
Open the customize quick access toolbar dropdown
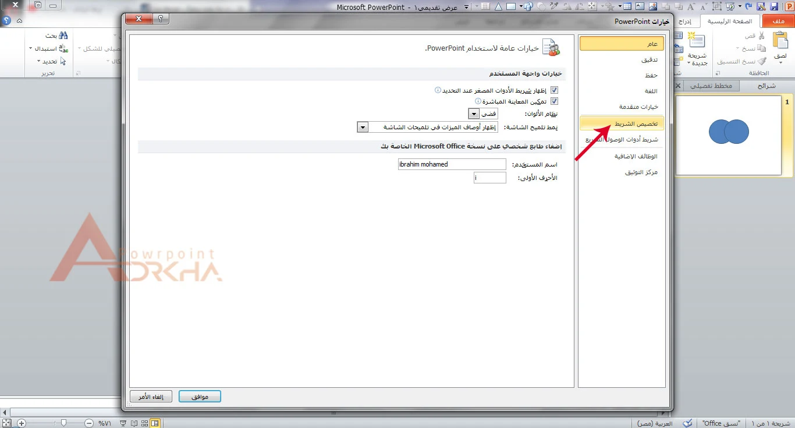coord(466,6)
